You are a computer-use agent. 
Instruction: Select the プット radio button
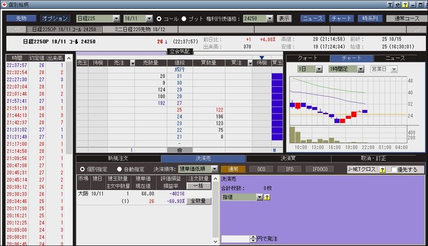184,19
